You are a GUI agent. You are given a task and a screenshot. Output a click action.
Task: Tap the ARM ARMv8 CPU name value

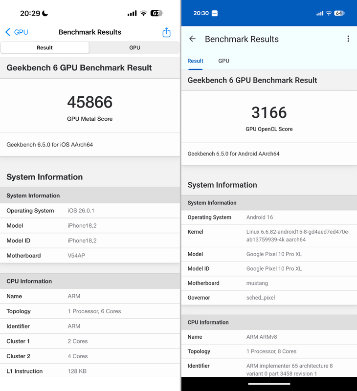pyautogui.click(x=262, y=337)
